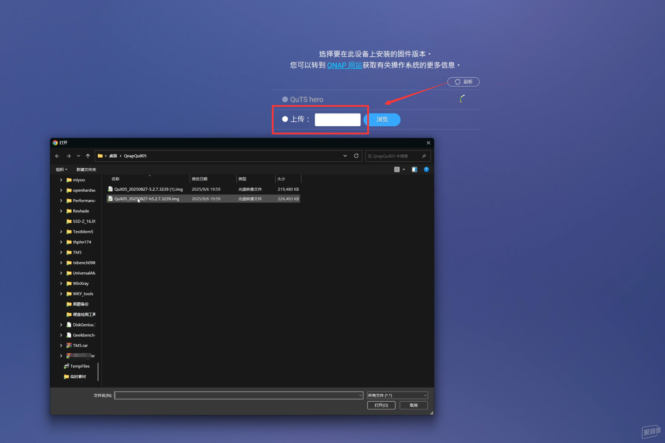This screenshot has width=665, height=443.
Task: Click the search magnifier icon
Action: 424,156
